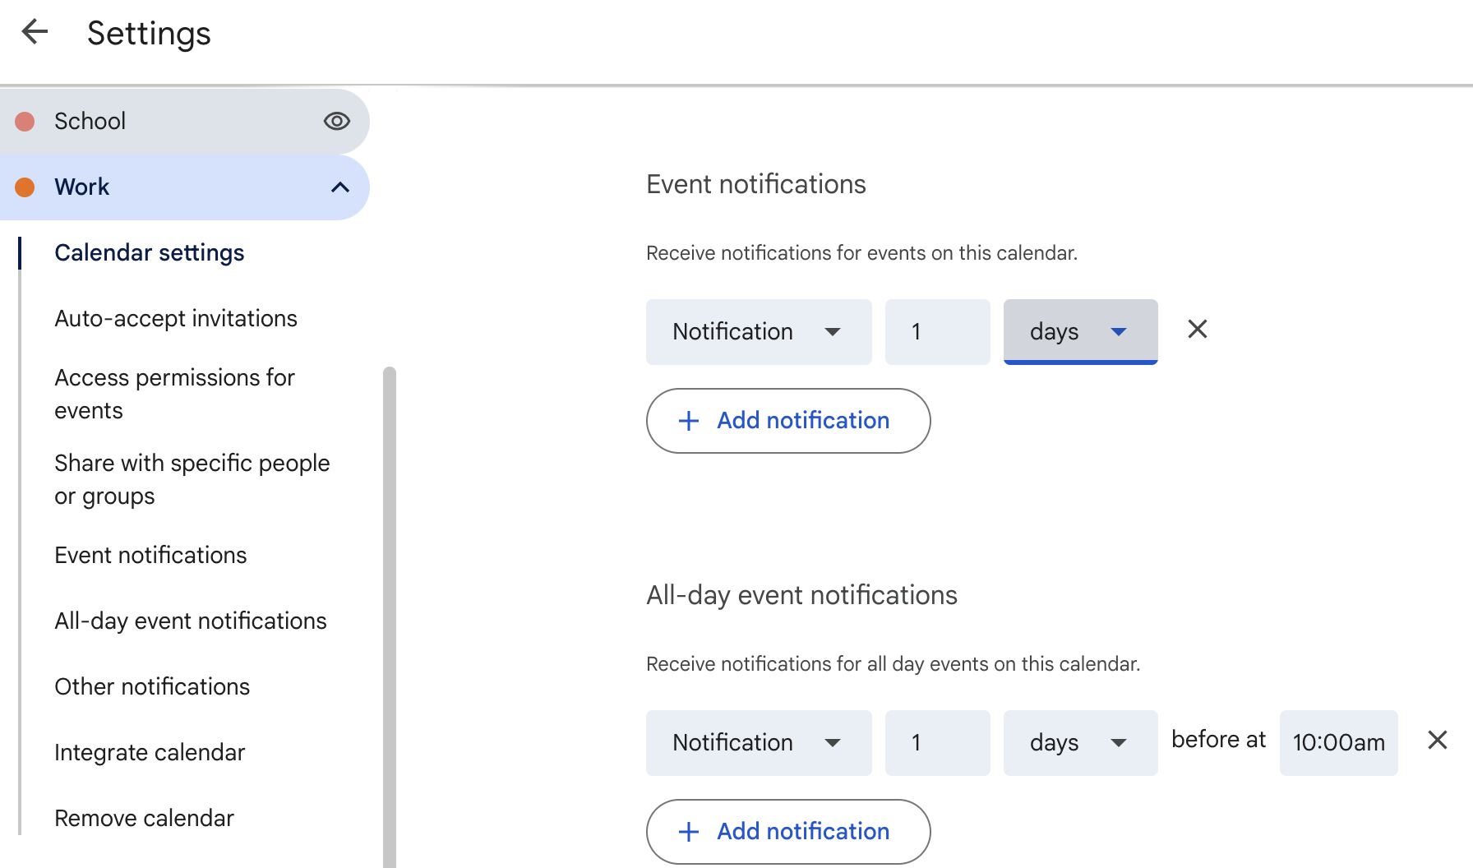Open Notification type dropdown under Event notifications

click(758, 332)
